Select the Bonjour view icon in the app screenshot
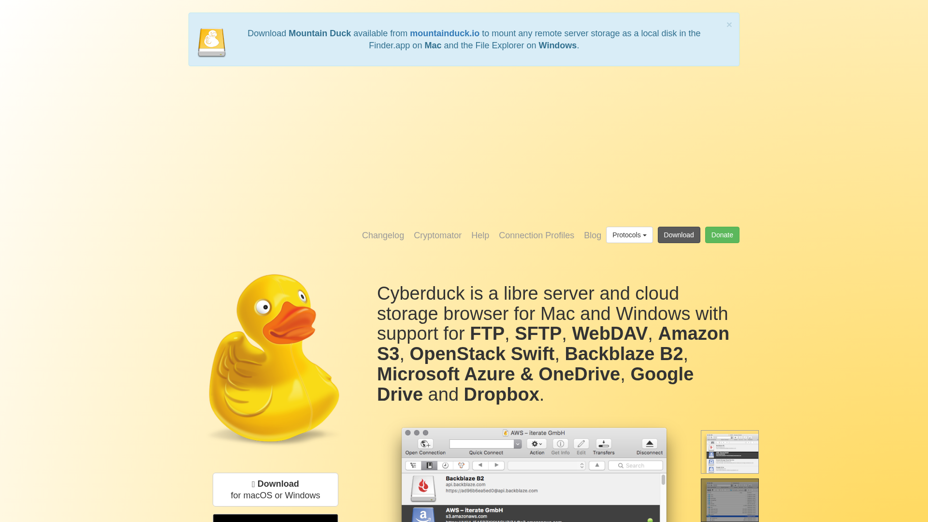The image size is (928, 522). click(x=461, y=465)
